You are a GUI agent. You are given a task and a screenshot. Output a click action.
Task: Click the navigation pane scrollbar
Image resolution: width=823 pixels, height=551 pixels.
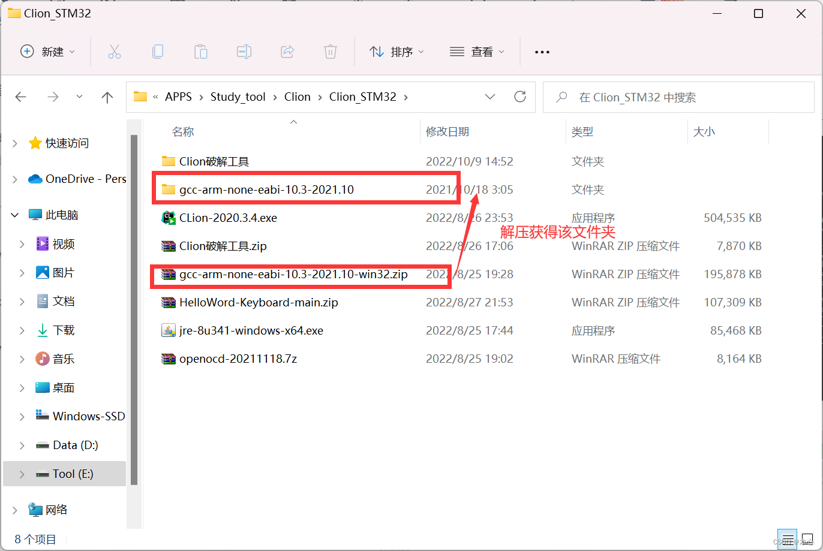pos(134,309)
